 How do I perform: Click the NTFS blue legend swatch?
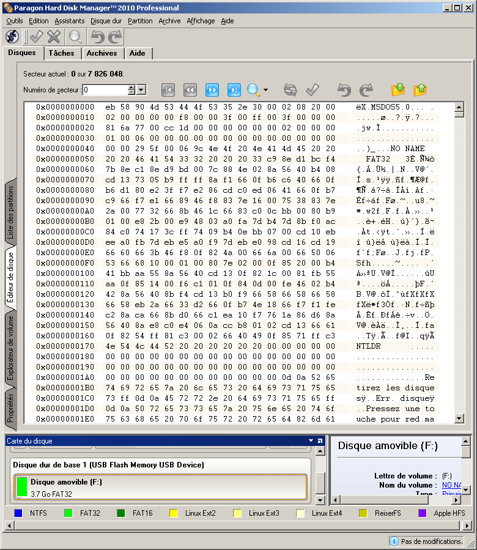click(18, 513)
